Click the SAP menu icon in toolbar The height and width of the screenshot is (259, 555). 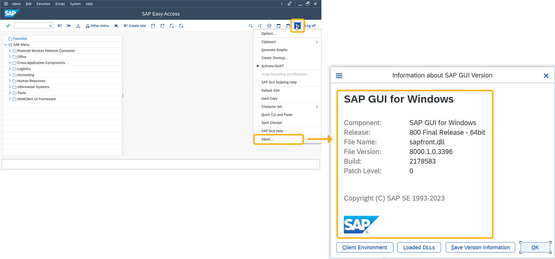69,26
